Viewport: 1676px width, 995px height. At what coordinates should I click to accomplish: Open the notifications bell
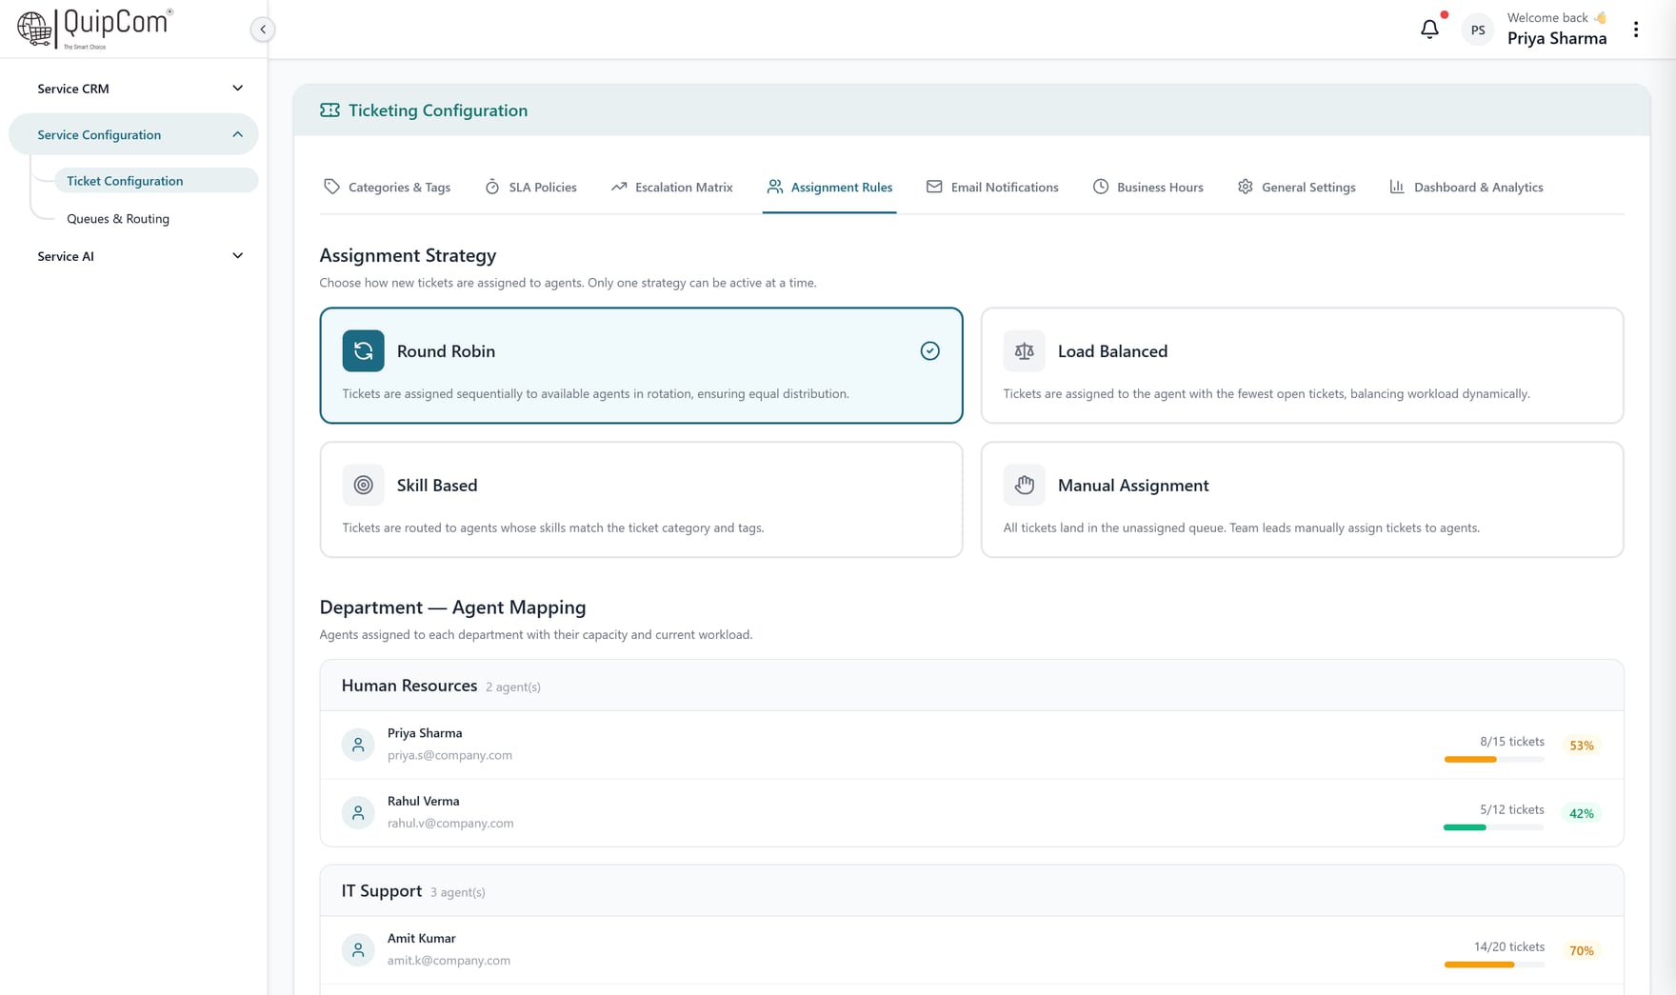[1429, 30]
